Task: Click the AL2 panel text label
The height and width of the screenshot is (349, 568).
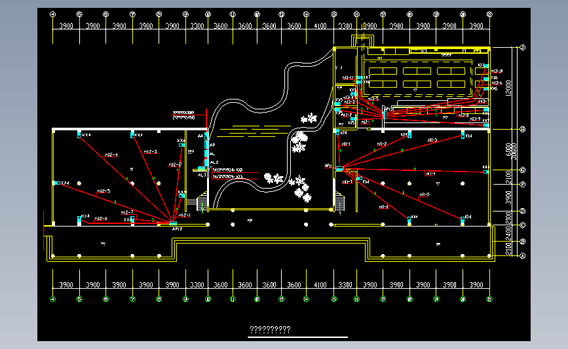Action: tap(214, 162)
